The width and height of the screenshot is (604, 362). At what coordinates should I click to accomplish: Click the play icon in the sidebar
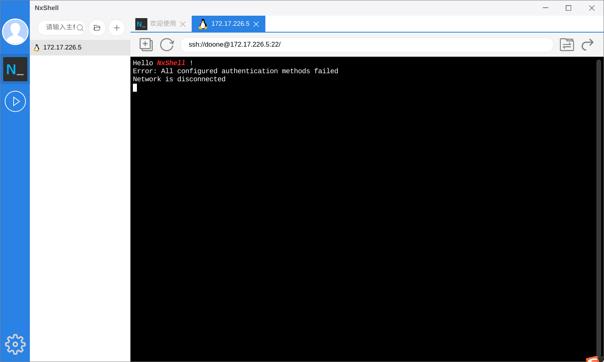tap(15, 101)
